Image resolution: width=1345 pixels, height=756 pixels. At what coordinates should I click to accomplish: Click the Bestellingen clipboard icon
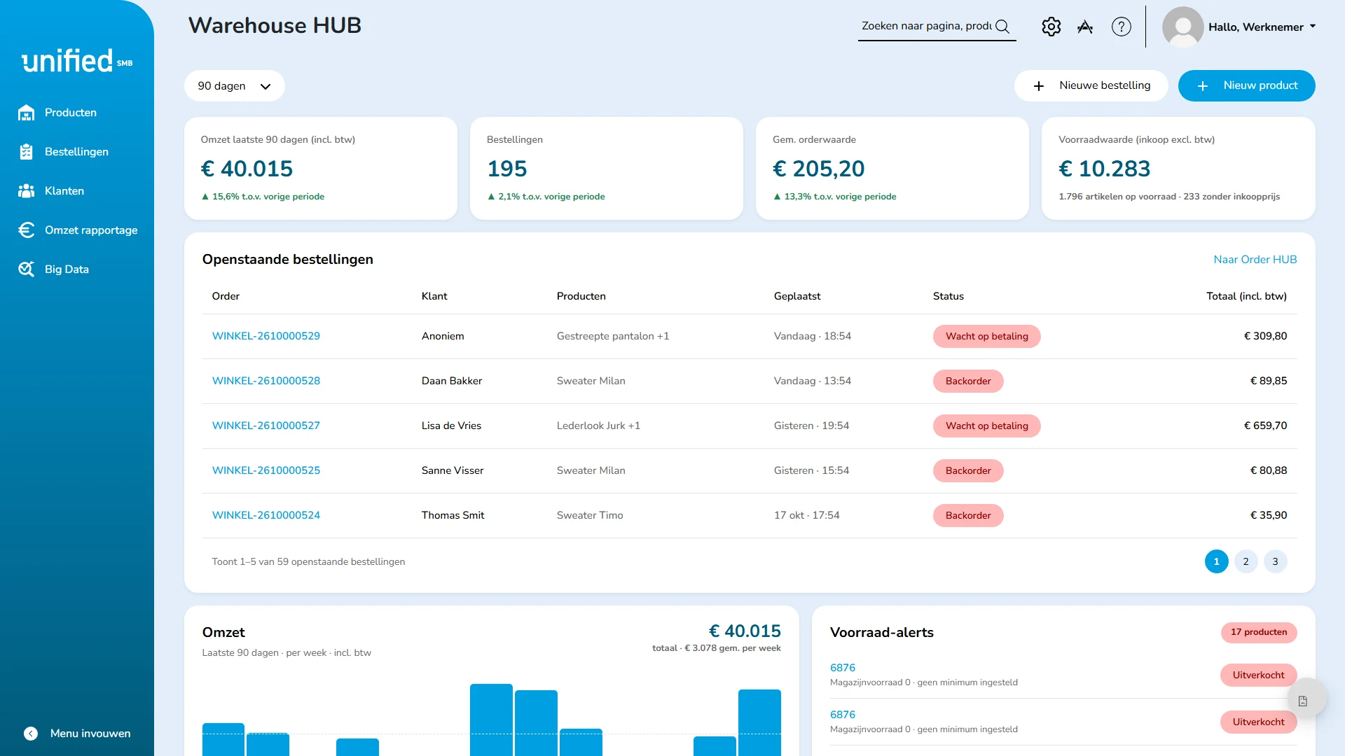(27, 152)
